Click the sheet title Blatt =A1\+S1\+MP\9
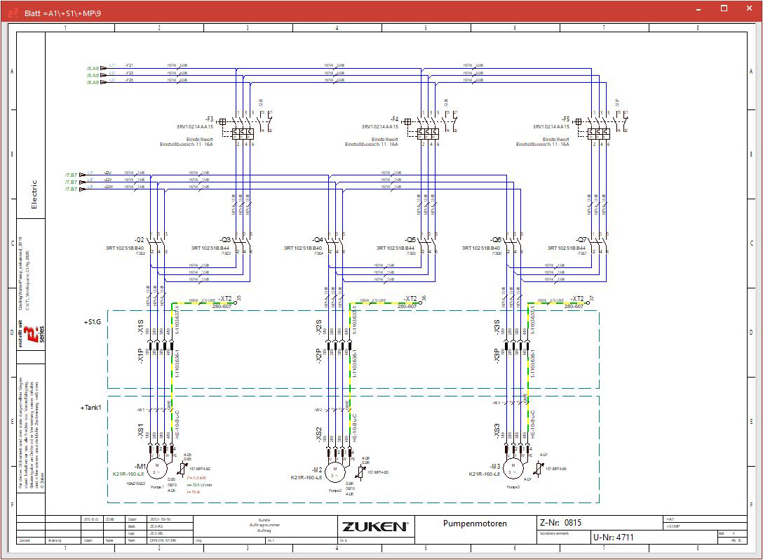Screen dimensions: 763x560 [x=63, y=11]
